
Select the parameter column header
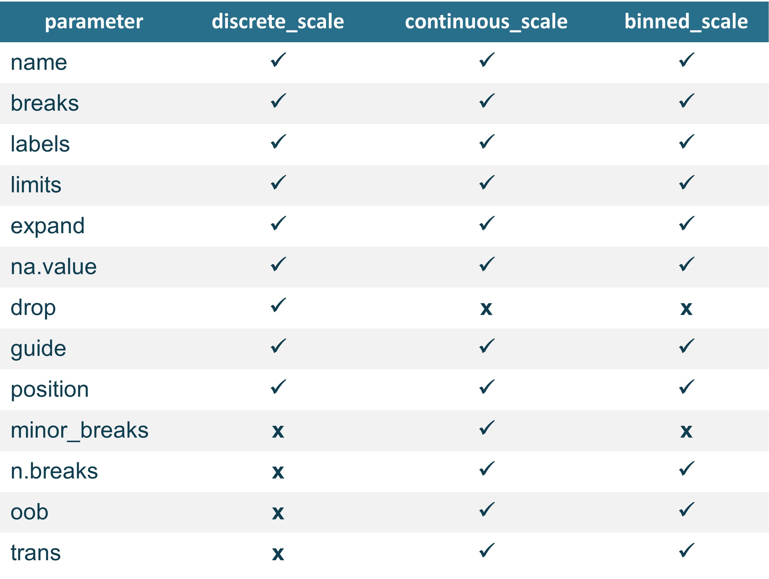point(94,22)
